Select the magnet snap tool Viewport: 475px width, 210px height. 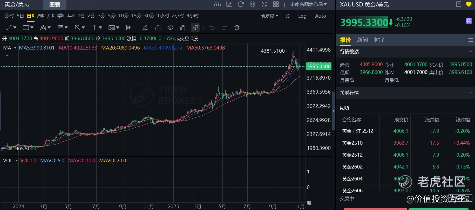click(x=183, y=28)
